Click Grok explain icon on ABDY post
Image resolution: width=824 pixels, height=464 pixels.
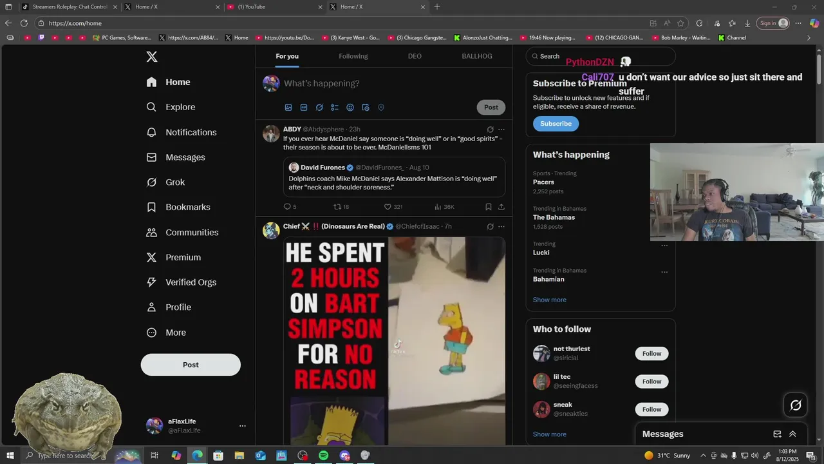click(x=490, y=130)
